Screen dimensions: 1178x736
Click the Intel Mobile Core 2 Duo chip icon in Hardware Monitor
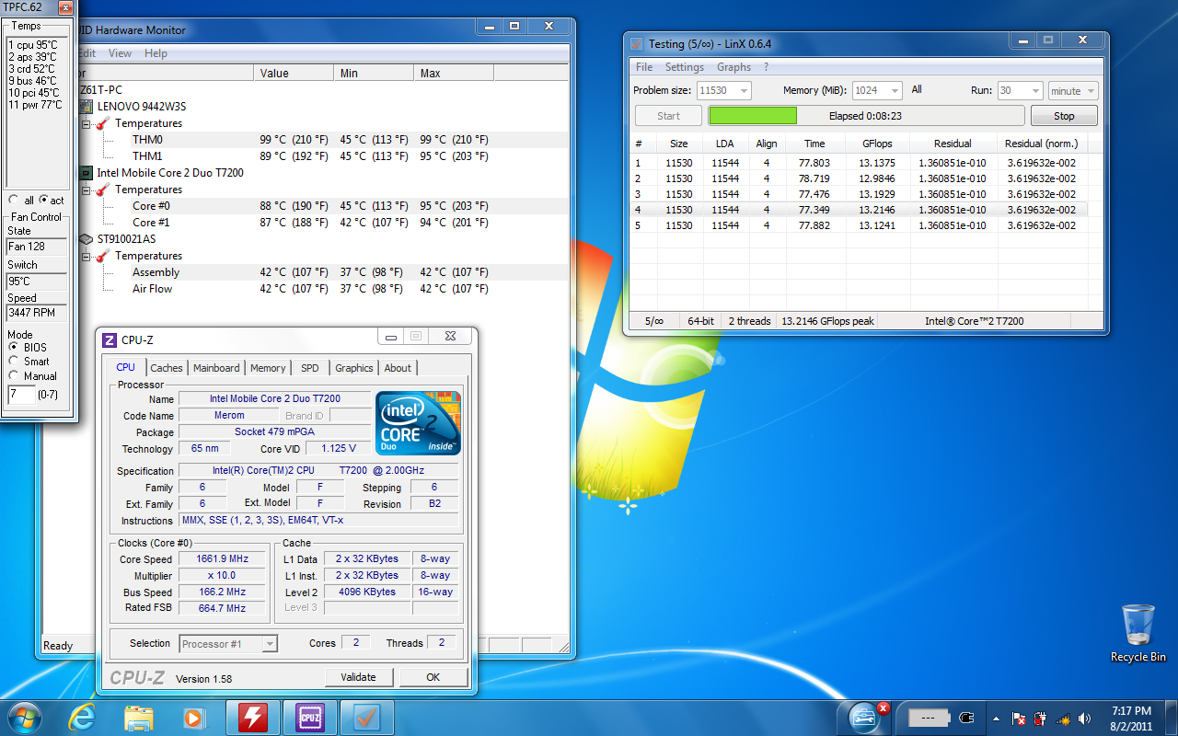(x=87, y=173)
